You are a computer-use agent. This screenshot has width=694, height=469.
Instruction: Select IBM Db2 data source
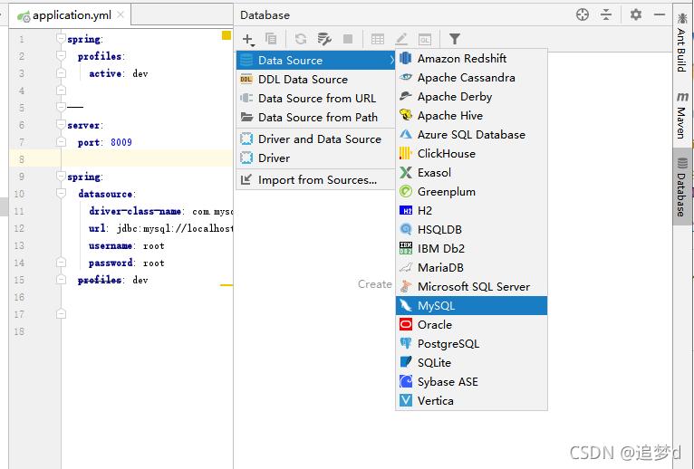pyautogui.click(x=471, y=249)
